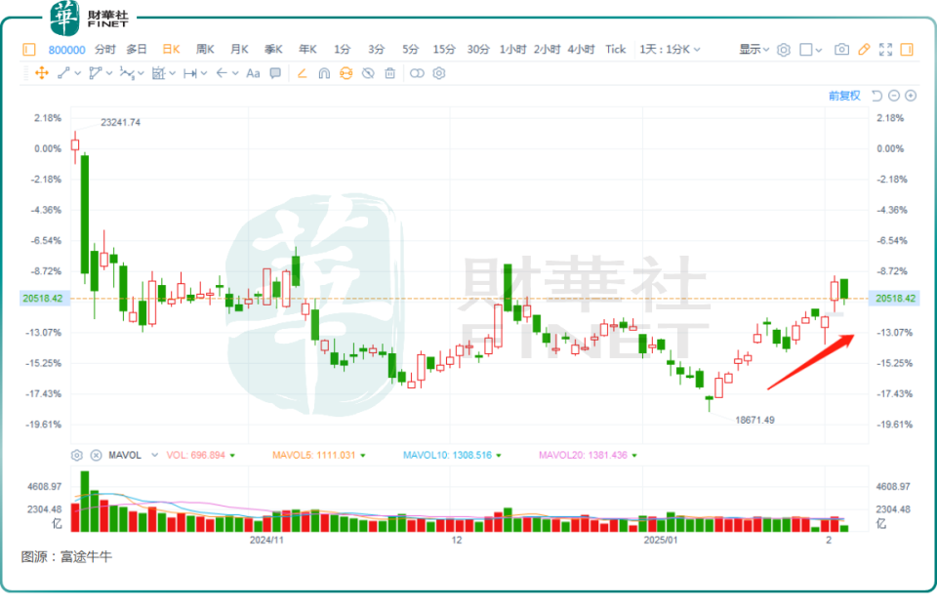This screenshot has height=609, width=937.
Task: Expand the arrow marker dropdown arrow
Action: point(236,73)
